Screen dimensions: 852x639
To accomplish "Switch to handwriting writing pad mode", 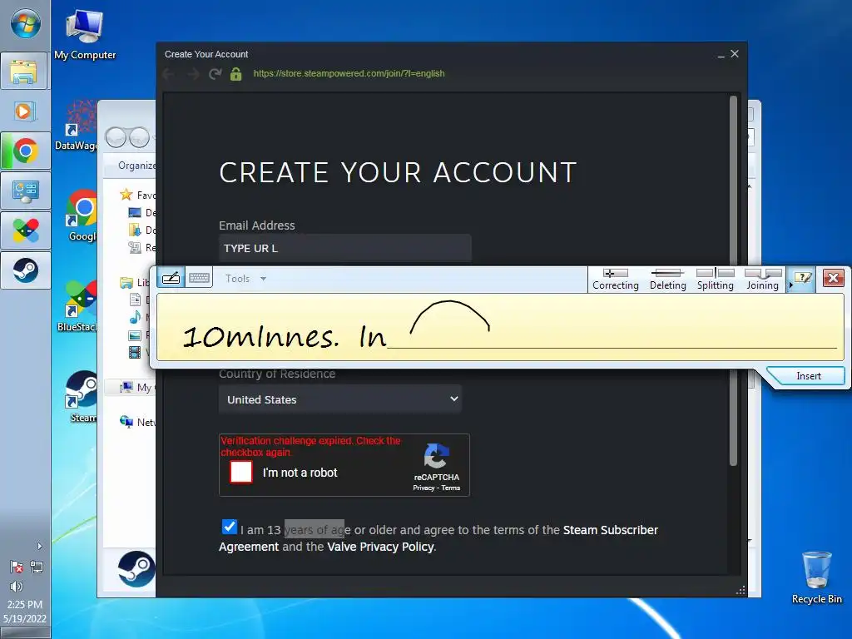I will point(171,278).
